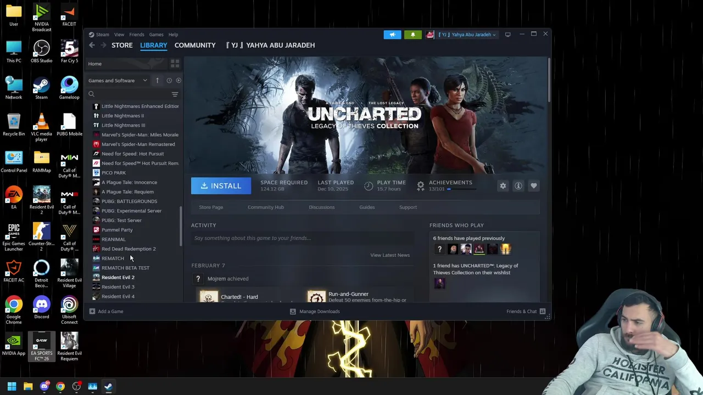703x395 pixels.
Task: Toggle sort ascending arrow in library sidebar
Action: point(157,81)
